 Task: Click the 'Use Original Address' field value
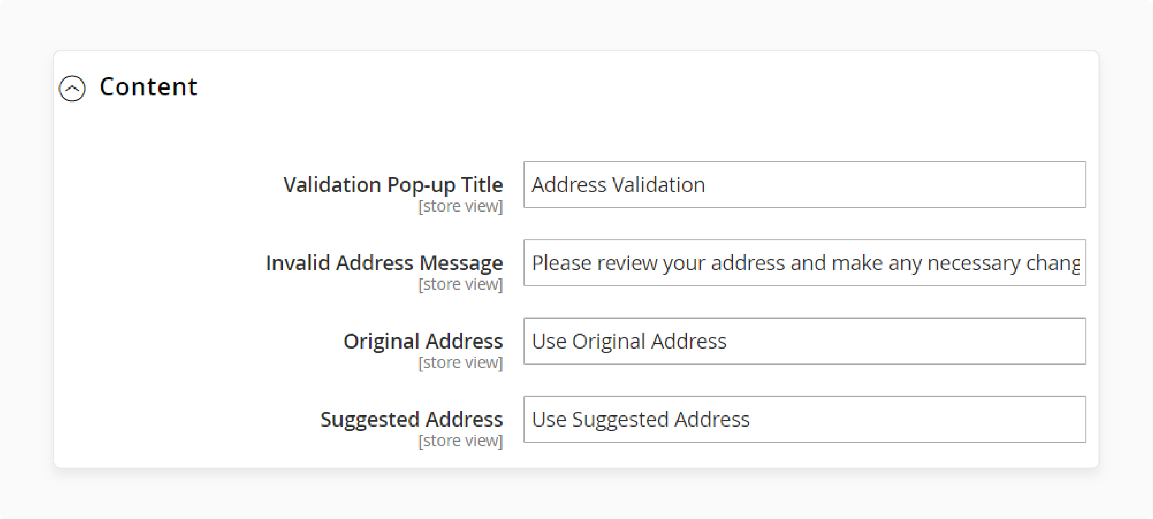[x=628, y=341]
